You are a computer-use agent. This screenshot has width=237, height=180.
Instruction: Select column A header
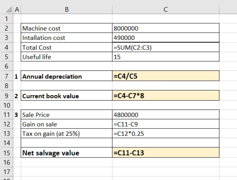coord(17,9)
